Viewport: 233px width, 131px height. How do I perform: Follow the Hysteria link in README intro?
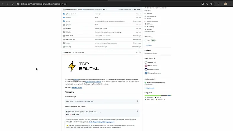[x=76, y=80]
